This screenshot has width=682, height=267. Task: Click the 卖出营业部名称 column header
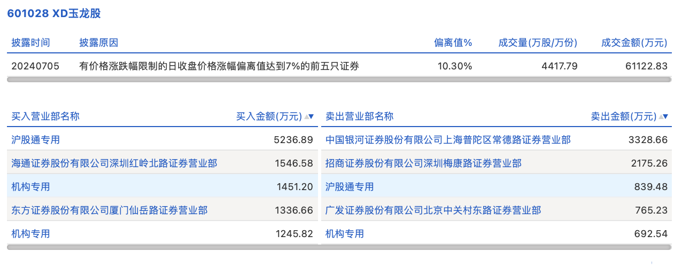tap(359, 116)
